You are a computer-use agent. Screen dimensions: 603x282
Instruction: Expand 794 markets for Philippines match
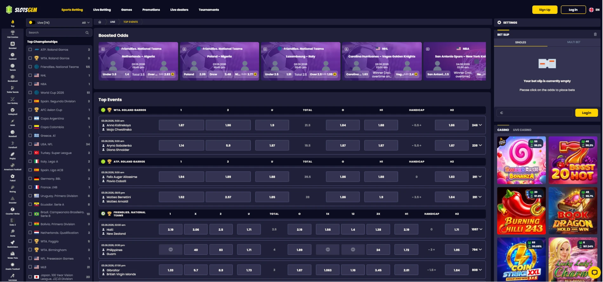pyautogui.click(x=477, y=250)
